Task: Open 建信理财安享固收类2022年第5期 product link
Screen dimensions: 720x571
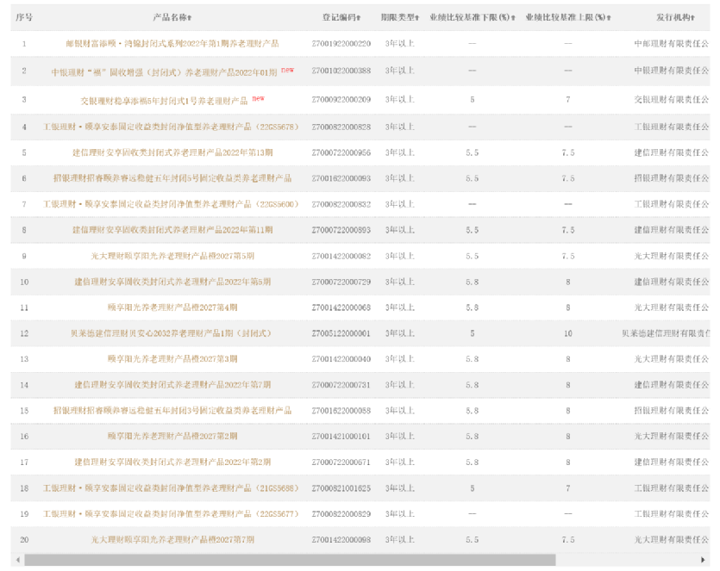Action: (172, 282)
